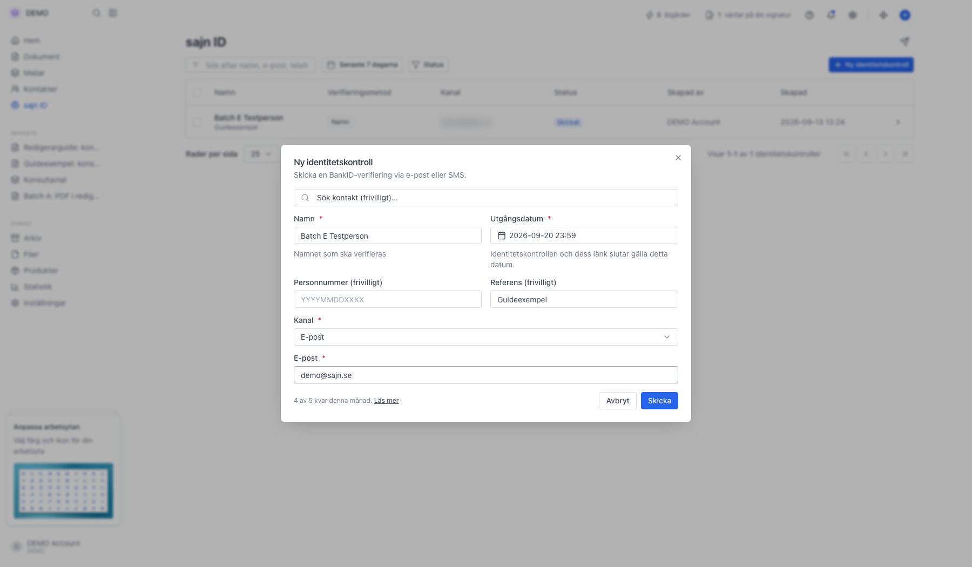Open the Kanal dropdown showing E-post

pos(486,337)
